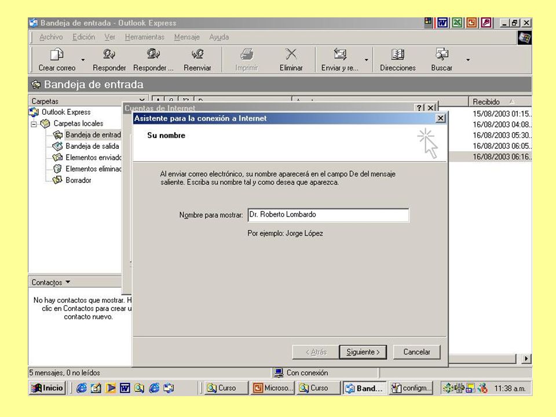Click the help question mark in Cuentas de Internet
The width and height of the screenshot is (556, 417).
tap(419, 108)
